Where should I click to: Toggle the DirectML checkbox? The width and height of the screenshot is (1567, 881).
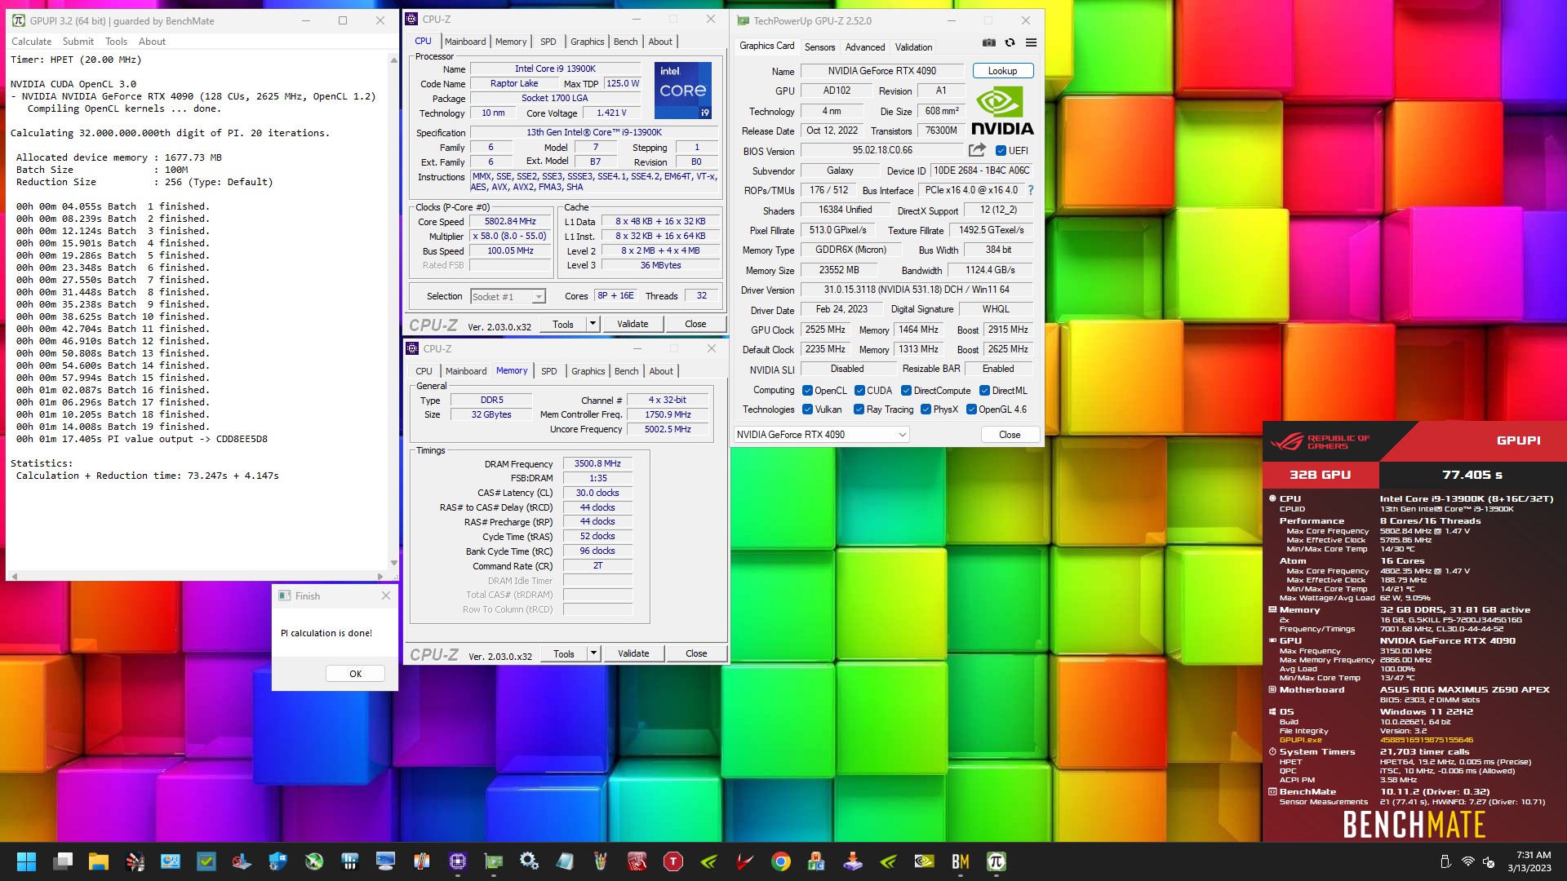984,391
